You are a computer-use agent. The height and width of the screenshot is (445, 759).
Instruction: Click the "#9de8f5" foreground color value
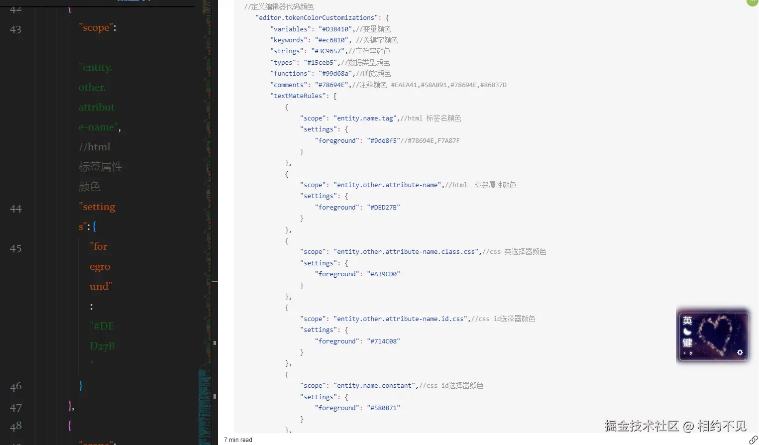pos(383,141)
